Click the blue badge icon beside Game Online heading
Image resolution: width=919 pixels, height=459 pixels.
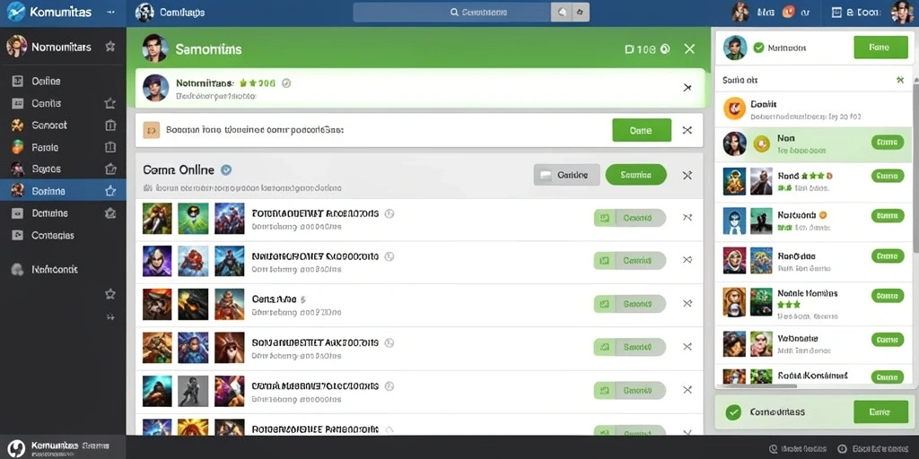point(226,169)
